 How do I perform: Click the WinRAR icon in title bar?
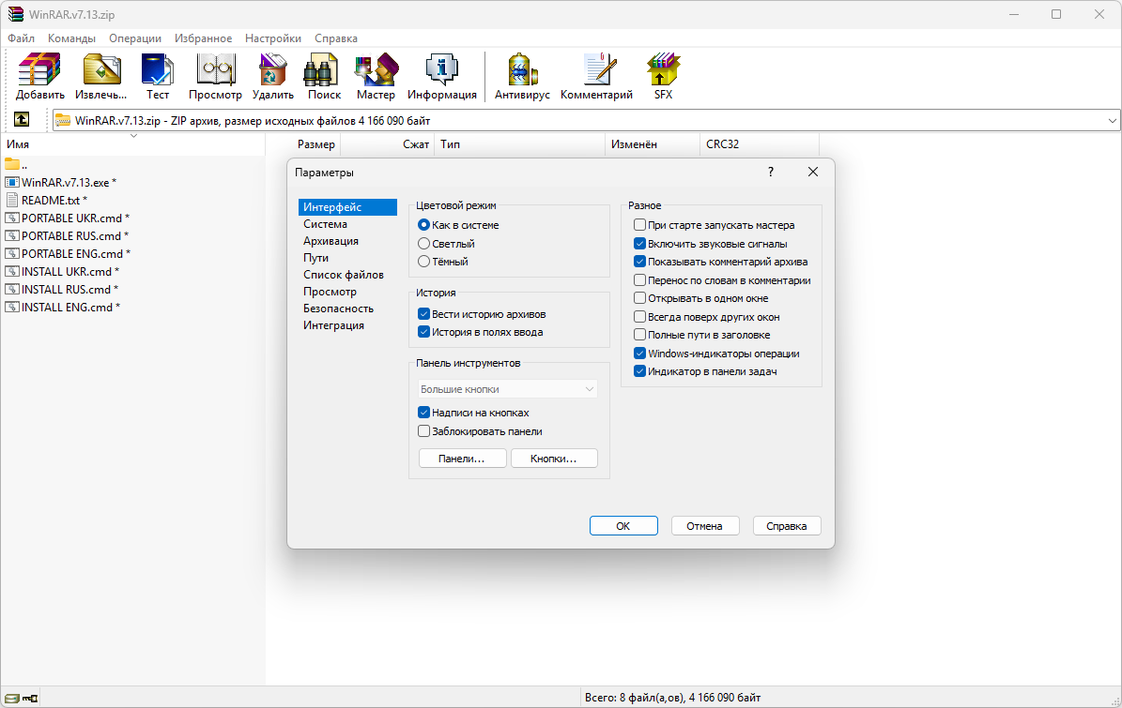coord(16,14)
